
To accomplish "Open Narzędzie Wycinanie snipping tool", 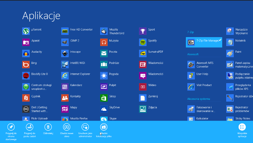I will (x=230, y=31).
